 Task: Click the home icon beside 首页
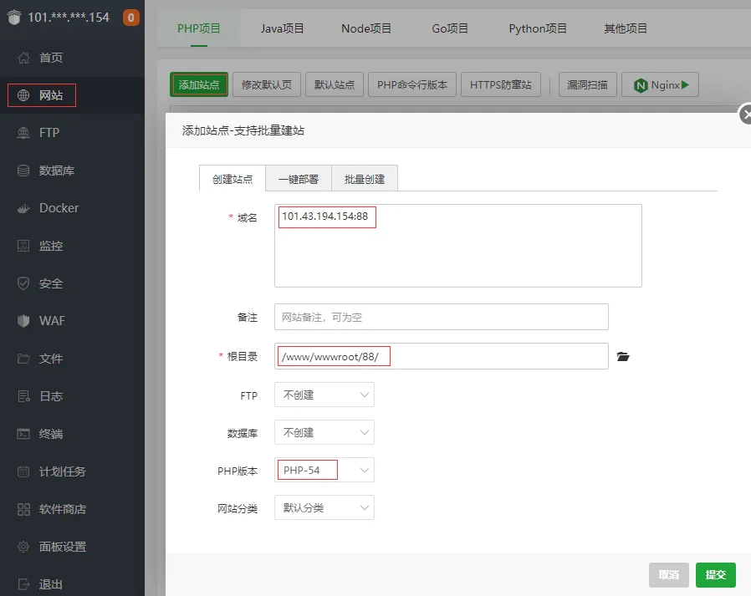23,58
